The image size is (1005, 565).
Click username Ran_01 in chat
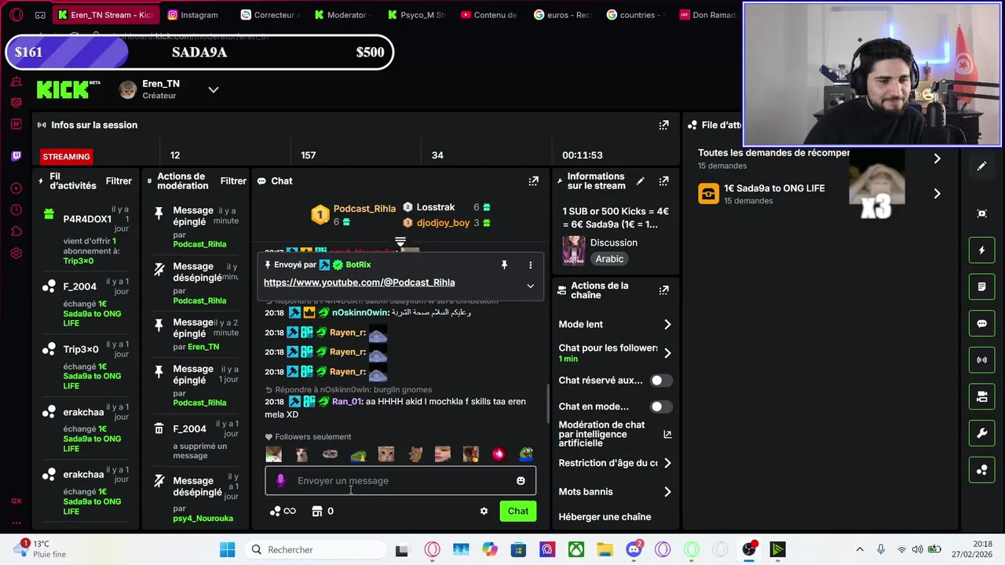point(347,402)
